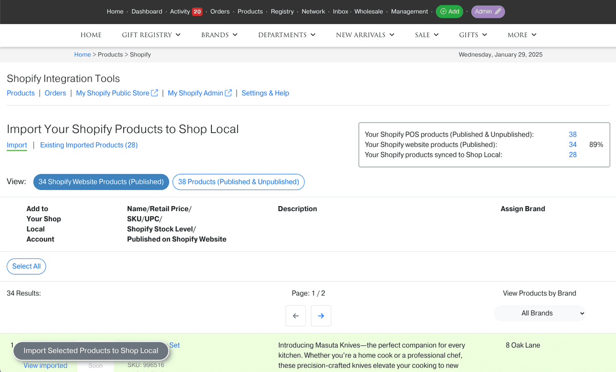Click the Description column header
This screenshot has width=616, height=372.
(297, 209)
